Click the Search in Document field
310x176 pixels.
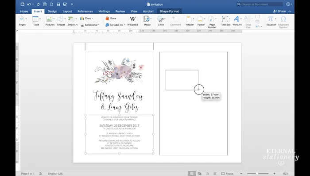(x=260, y=4)
